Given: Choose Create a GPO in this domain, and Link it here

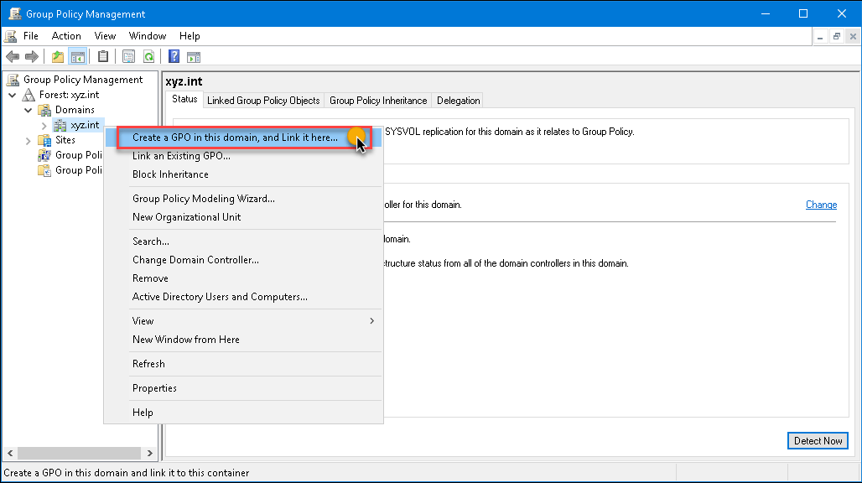Looking at the screenshot, I should click(244, 138).
